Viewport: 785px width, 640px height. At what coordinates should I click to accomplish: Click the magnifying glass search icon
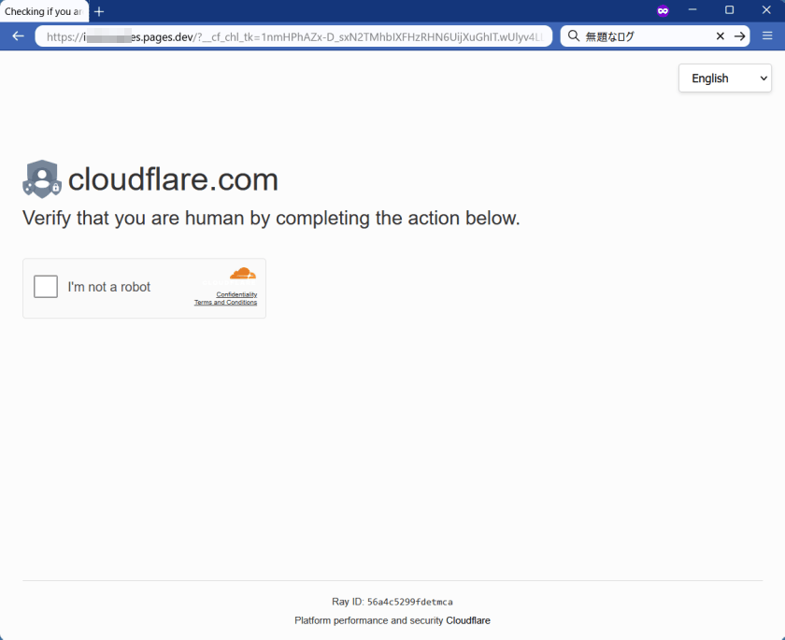pyautogui.click(x=574, y=36)
